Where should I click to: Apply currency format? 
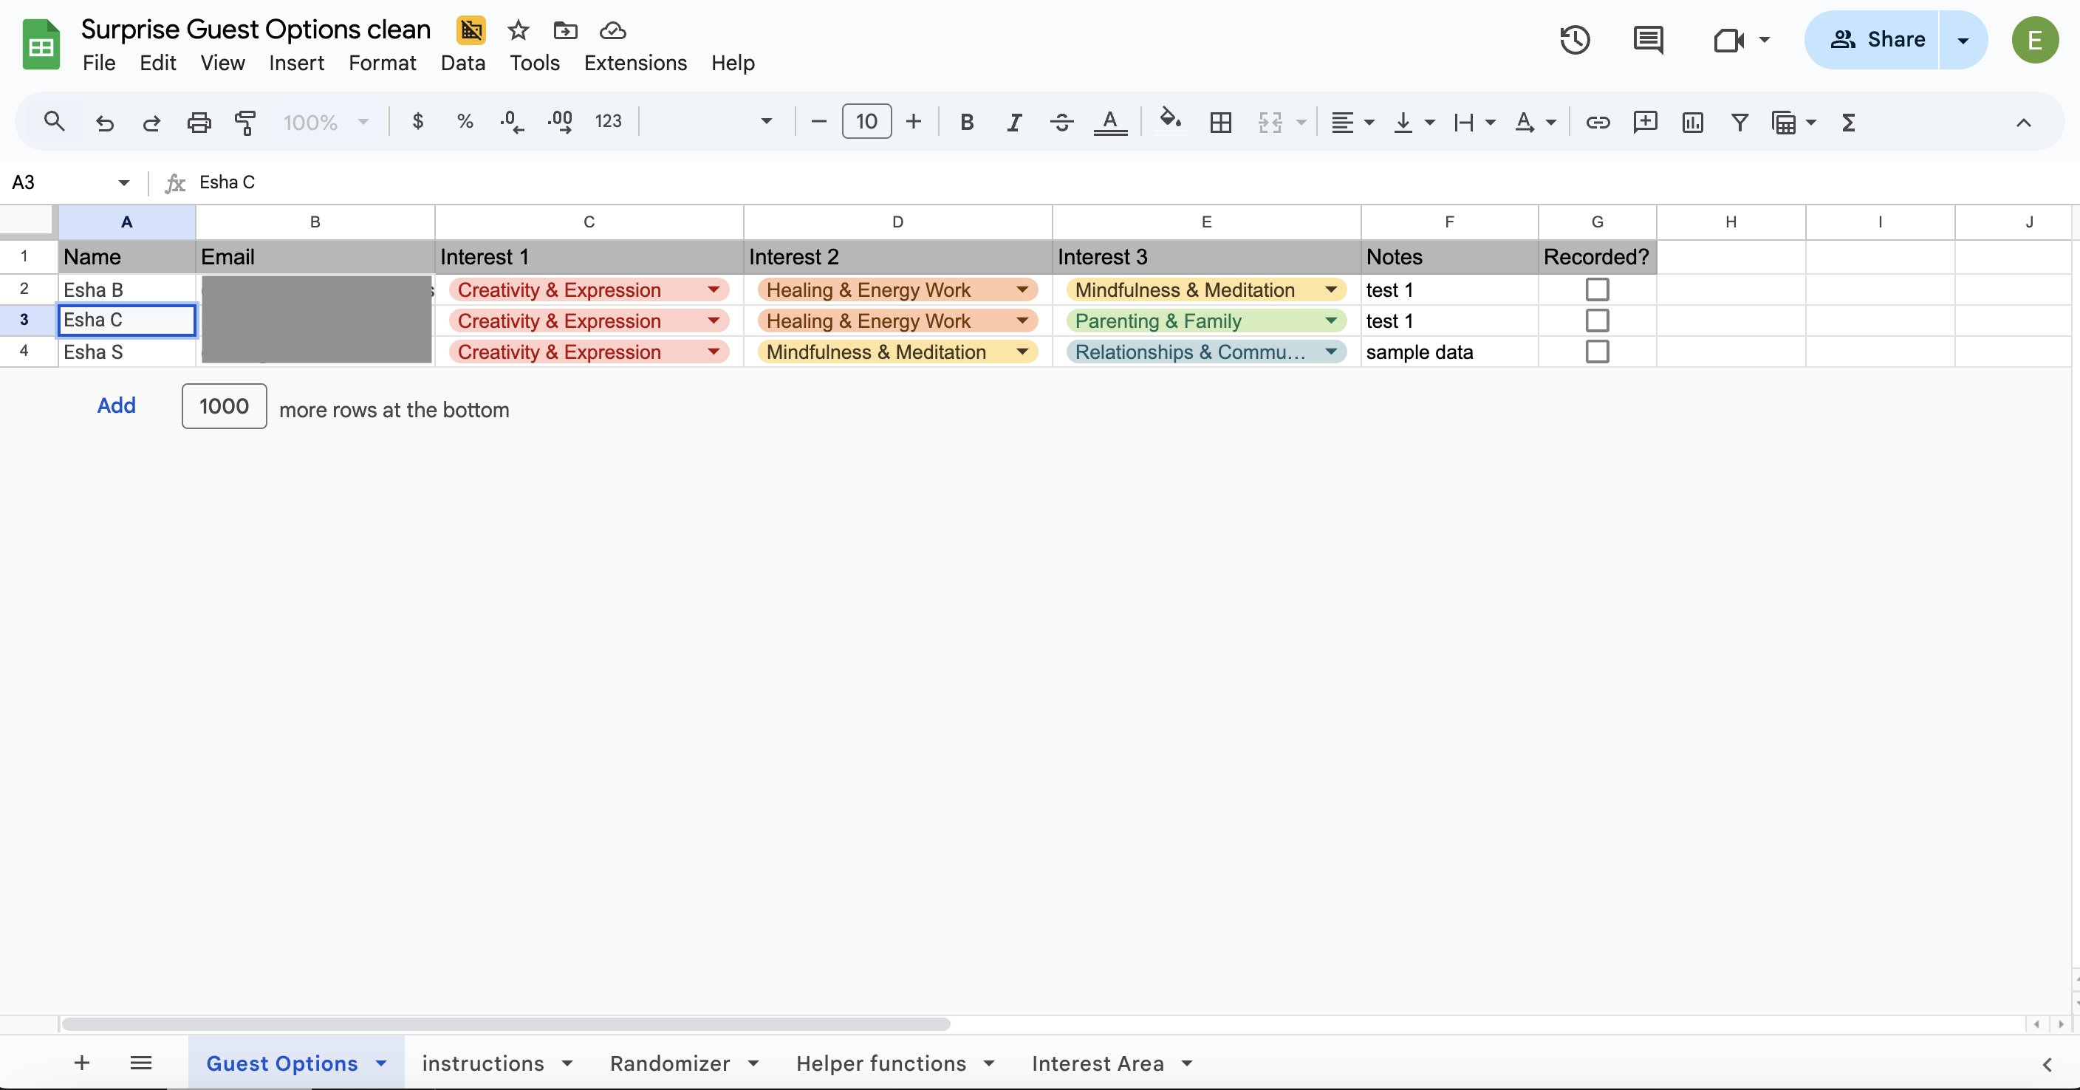pyautogui.click(x=417, y=122)
